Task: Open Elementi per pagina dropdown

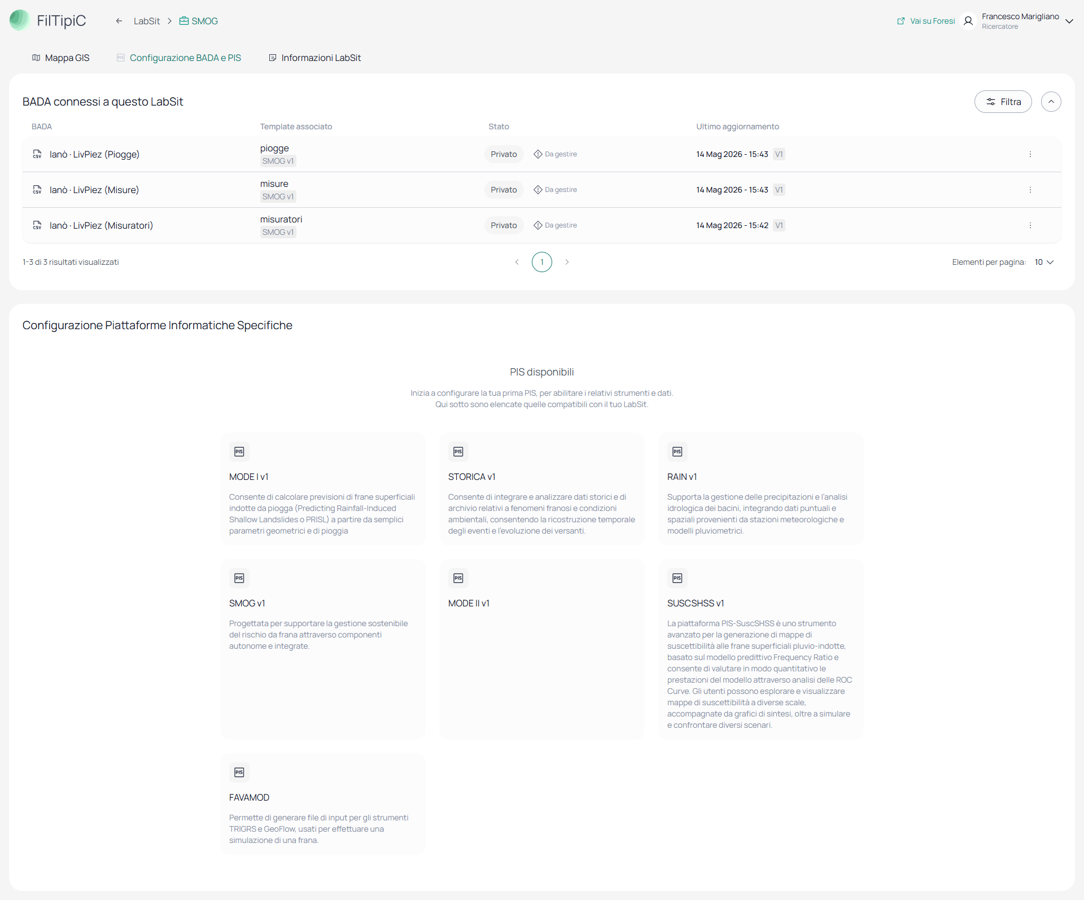Action: coord(1044,262)
